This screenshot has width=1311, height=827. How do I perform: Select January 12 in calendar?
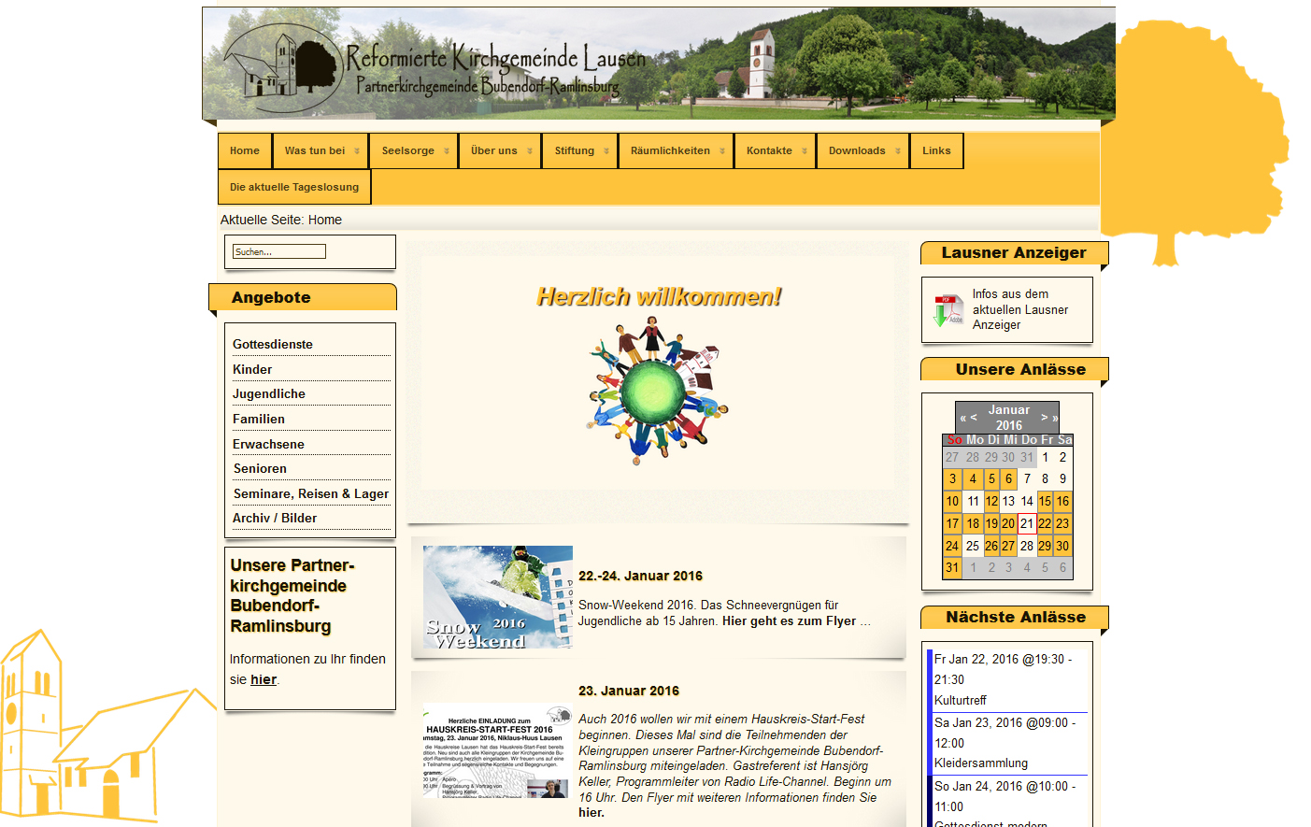pyautogui.click(x=991, y=501)
